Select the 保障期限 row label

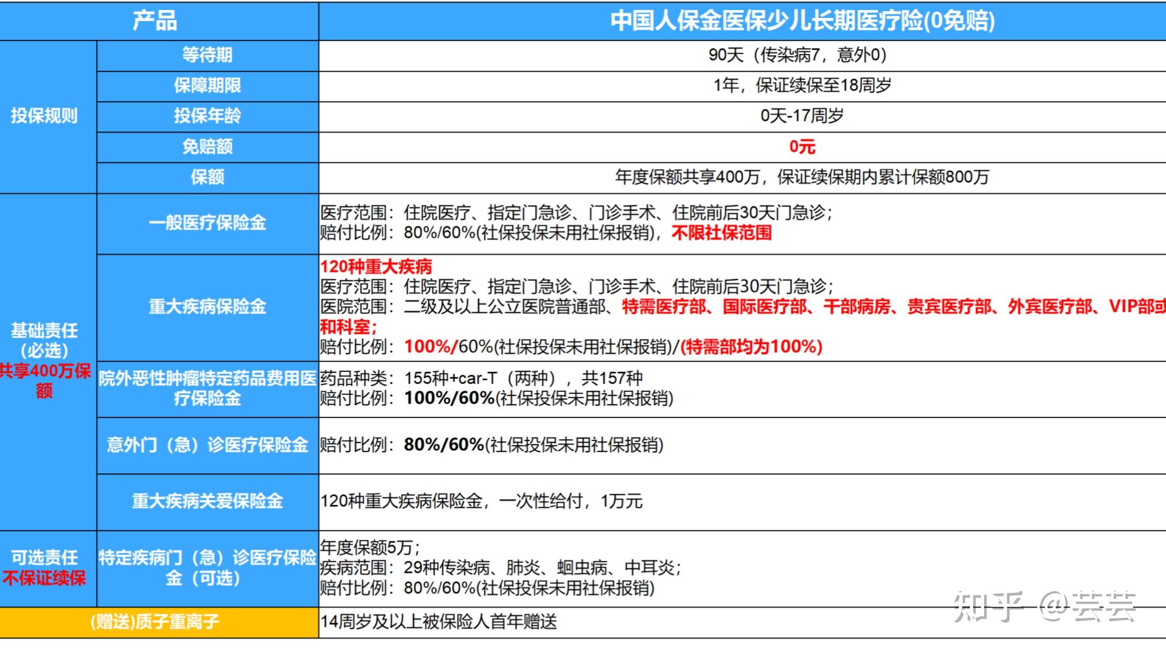[x=208, y=85]
